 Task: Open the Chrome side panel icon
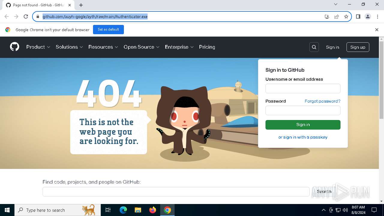point(358,16)
